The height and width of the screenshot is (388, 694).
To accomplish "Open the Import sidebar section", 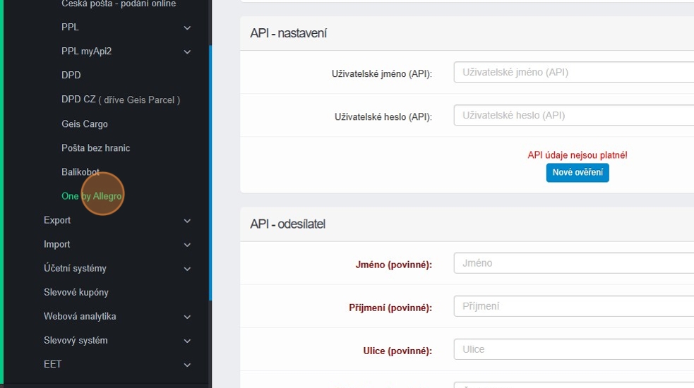I will pos(56,244).
